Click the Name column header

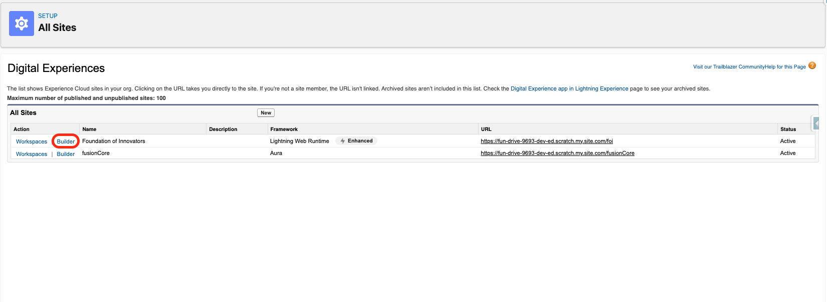(89, 129)
